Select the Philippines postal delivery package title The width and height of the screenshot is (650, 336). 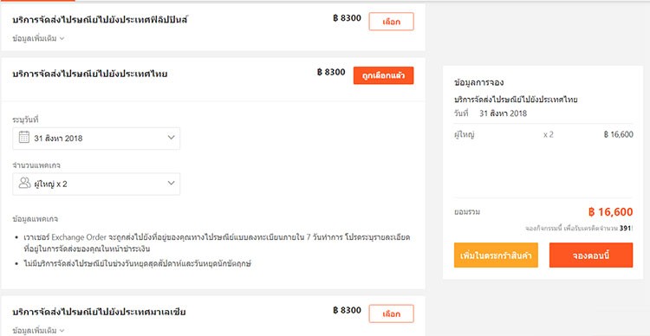coord(100,19)
